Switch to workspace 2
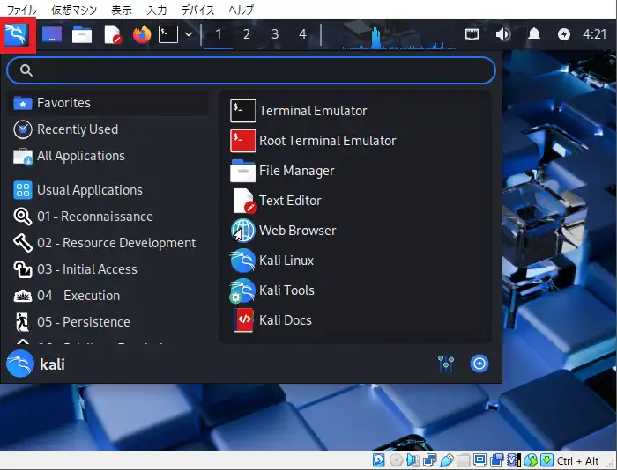This screenshot has height=470, width=617. point(247,34)
